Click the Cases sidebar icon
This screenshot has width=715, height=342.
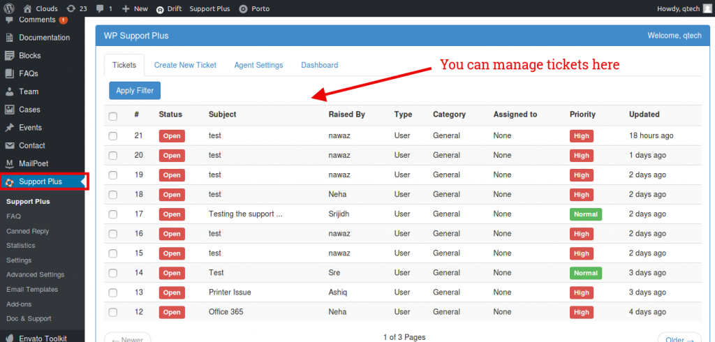pos(10,110)
